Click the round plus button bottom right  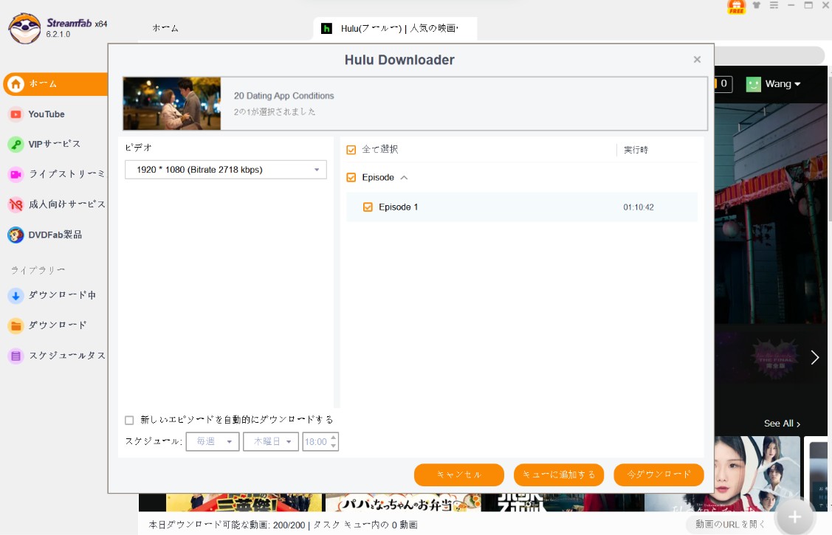(794, 517)
